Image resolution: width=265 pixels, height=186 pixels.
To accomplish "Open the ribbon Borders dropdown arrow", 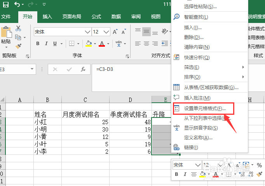I will (x=78, y=44).
